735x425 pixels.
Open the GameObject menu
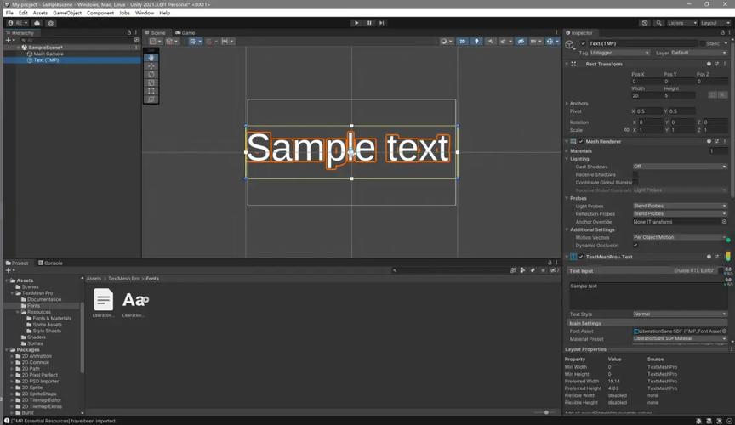(x=67, y=13)
